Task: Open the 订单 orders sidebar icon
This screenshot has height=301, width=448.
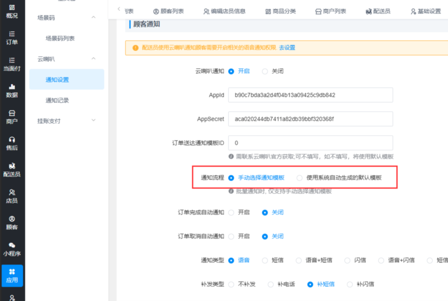Action: coord(12,38)
